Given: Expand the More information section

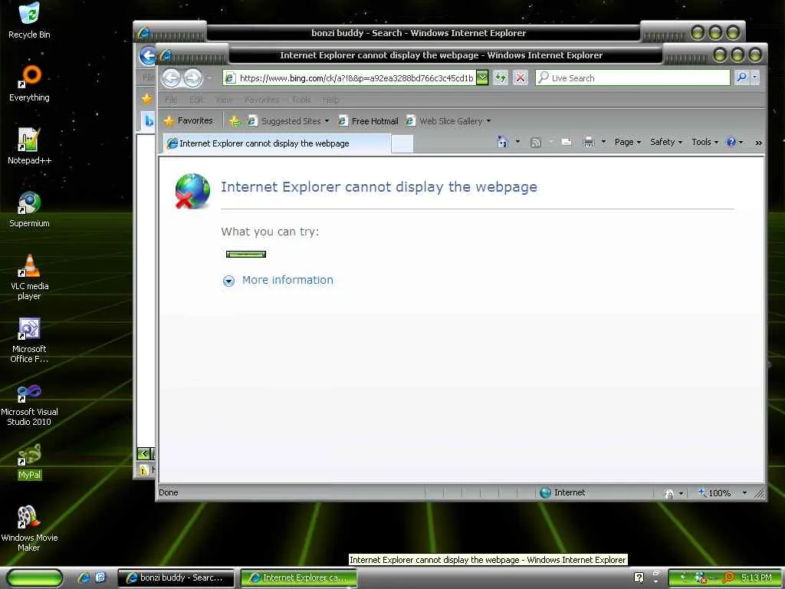Looking at the screenshot, I should 228,281.
